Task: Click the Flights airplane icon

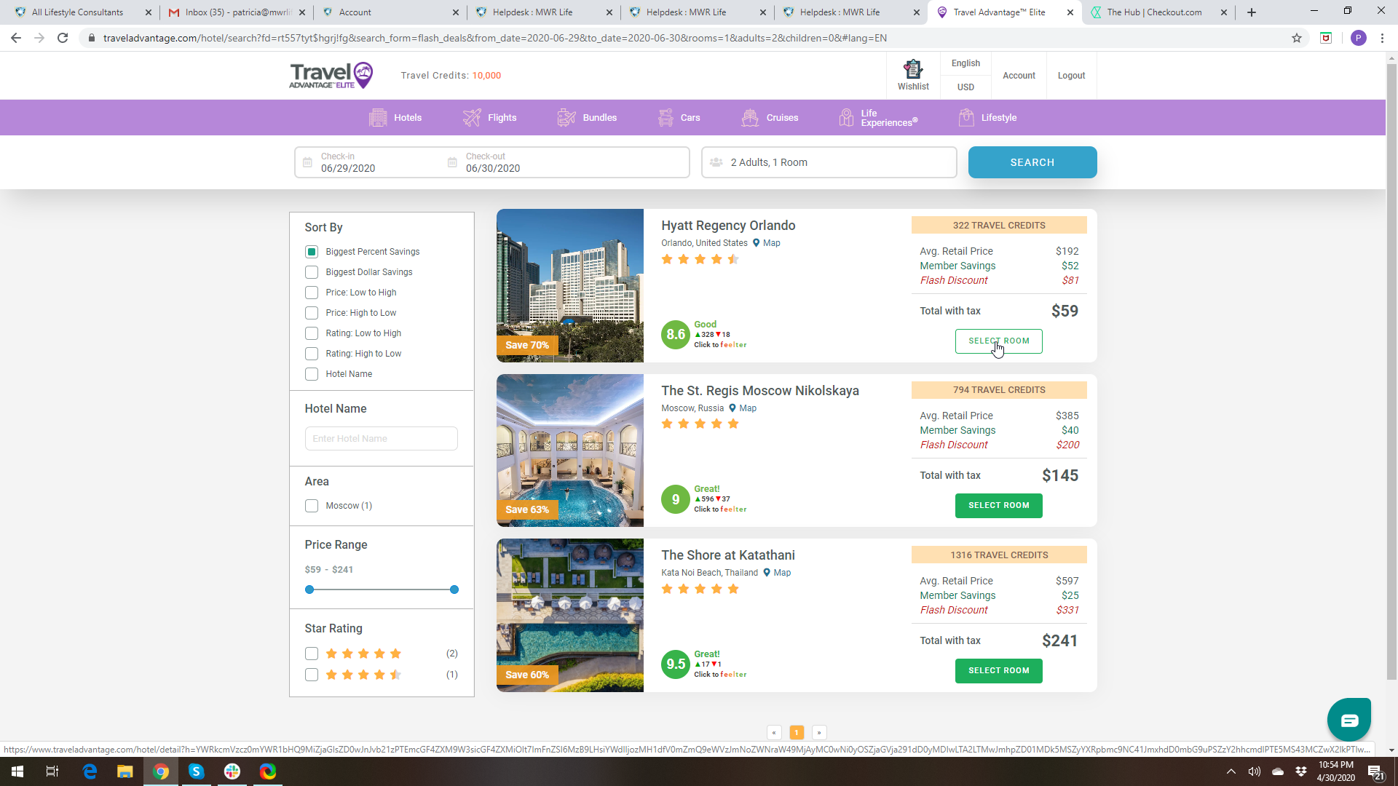Action: [x=472, y=118]
